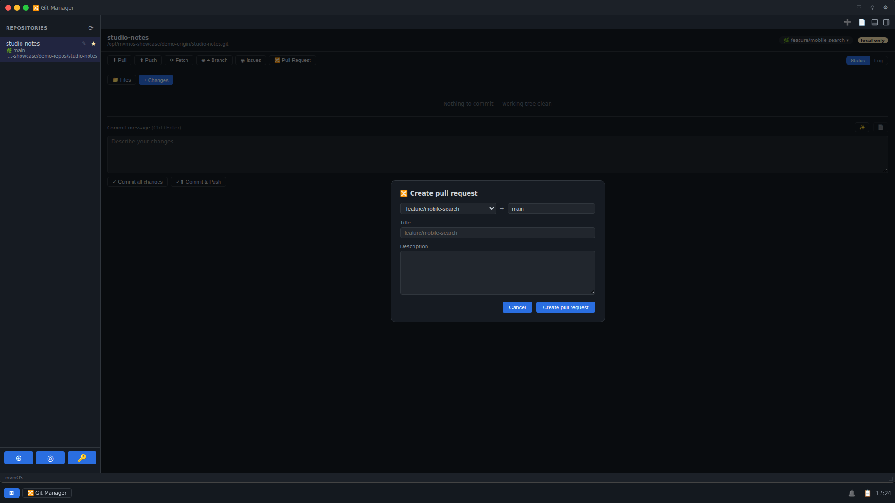Toggle the bottom panel layout icon
The image size is (895, 503).
(x=874, y=22)
